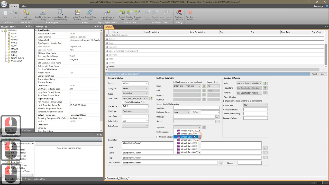Select EQUIPMENT spec in project tree
Image resolution: width=329 pixels, height=185 pixels.
(16, 61)
